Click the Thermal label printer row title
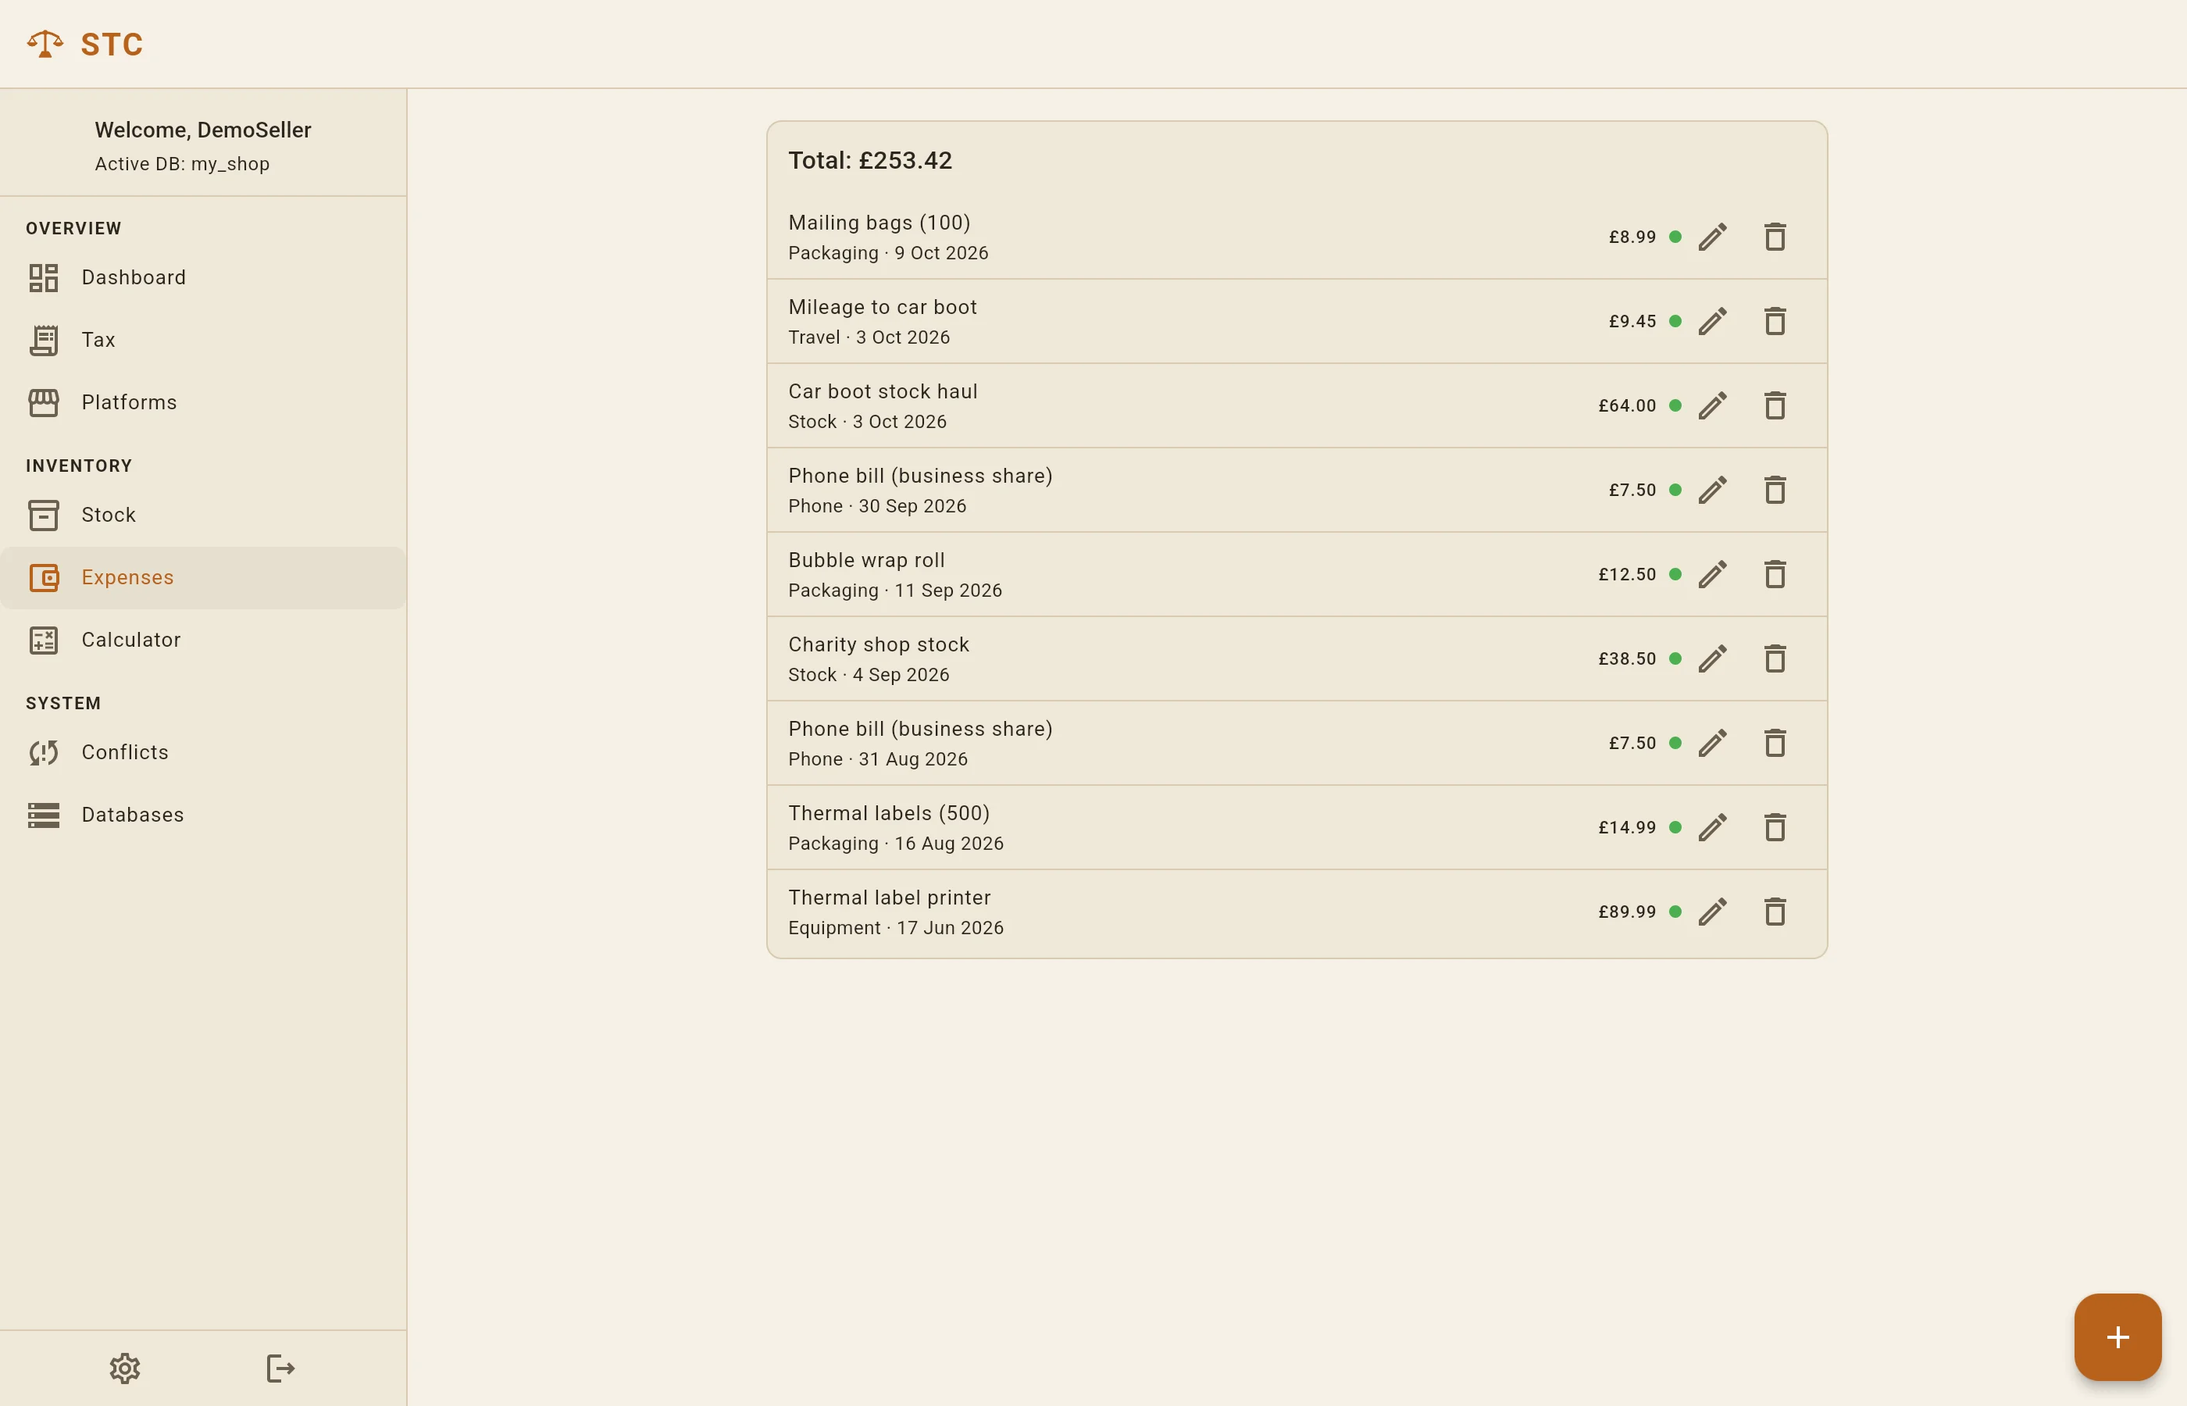2187x1406 pixels. pyautogui.click(x=889, y=897)
